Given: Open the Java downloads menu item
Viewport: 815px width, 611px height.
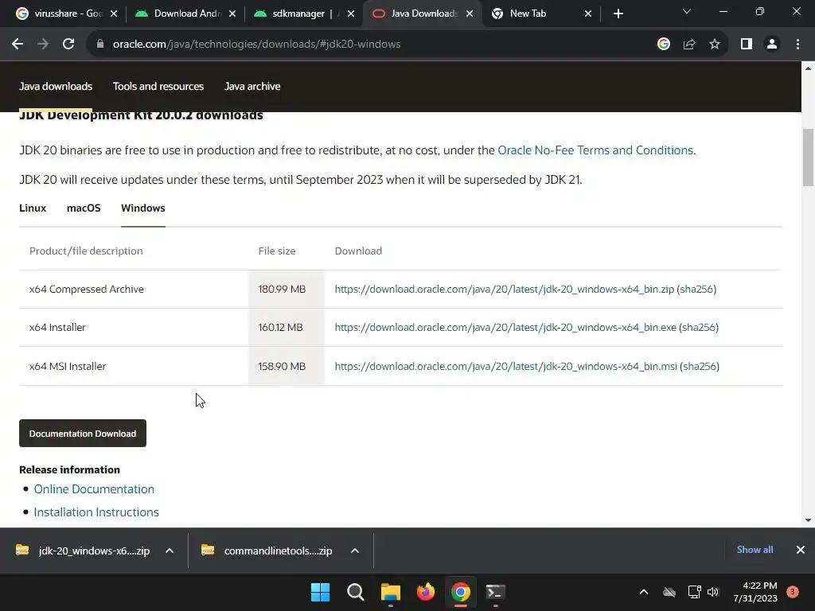Looking at the screenshot, I should pos(56,86).
